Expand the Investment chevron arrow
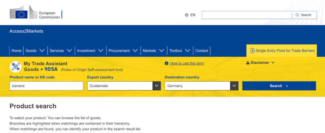Image resolution: width=325 pixels, height=133 pixels. (x=101, y=50)
